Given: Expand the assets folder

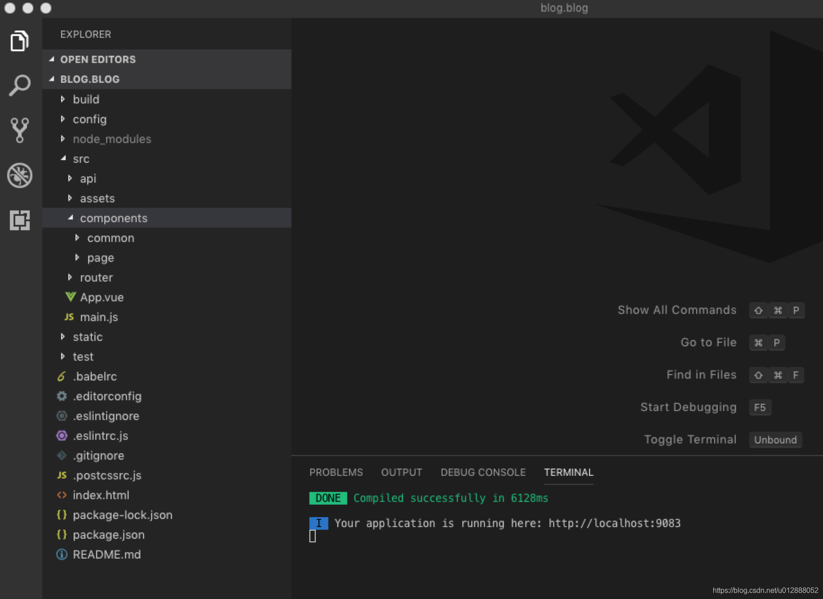Looking at the screenshot, I should 167,198.
